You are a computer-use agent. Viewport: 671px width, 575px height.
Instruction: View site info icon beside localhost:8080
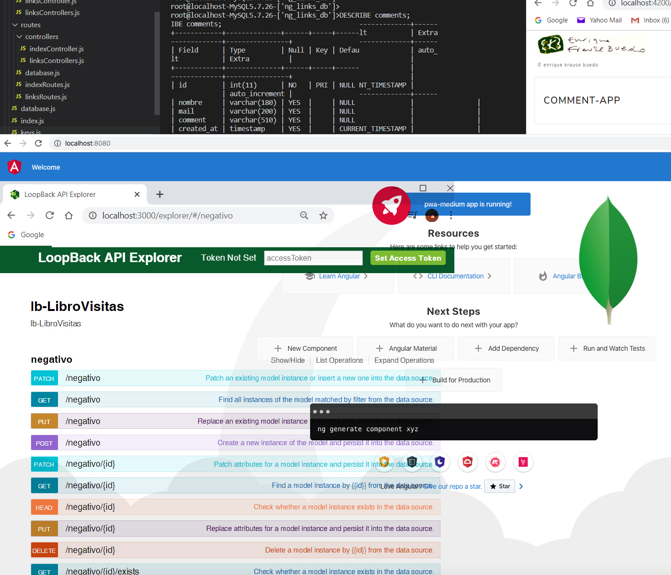(57, 143)
